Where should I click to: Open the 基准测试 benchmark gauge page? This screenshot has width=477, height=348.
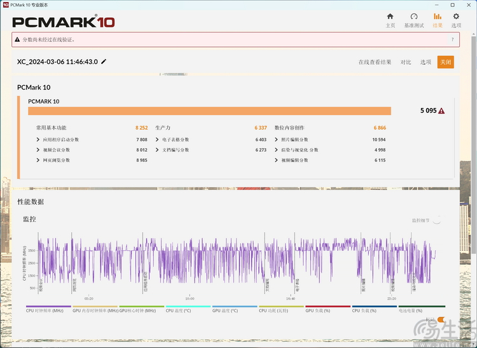(414, 20)
